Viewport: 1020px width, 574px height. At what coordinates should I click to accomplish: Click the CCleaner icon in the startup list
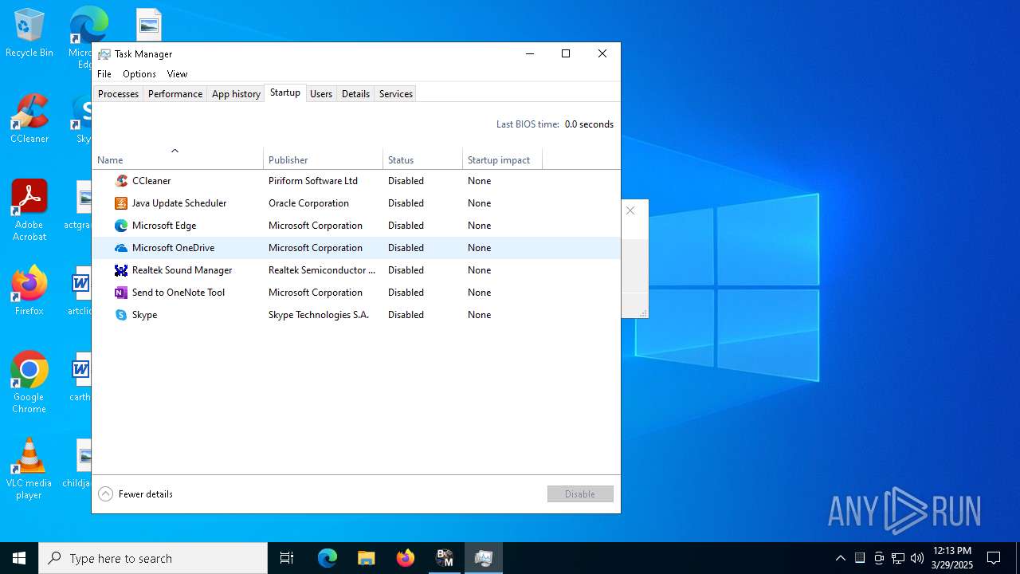point(121,181)
